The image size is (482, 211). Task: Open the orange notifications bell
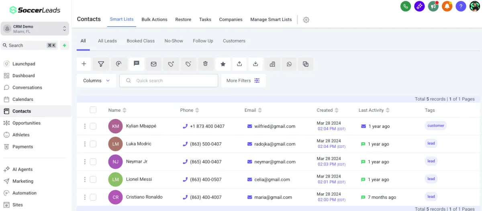tap(447, 6)
